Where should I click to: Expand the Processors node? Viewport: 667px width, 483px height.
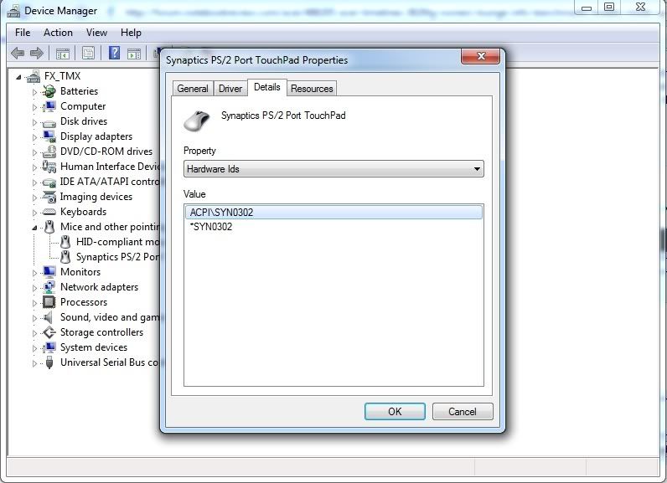click(34, 303)
